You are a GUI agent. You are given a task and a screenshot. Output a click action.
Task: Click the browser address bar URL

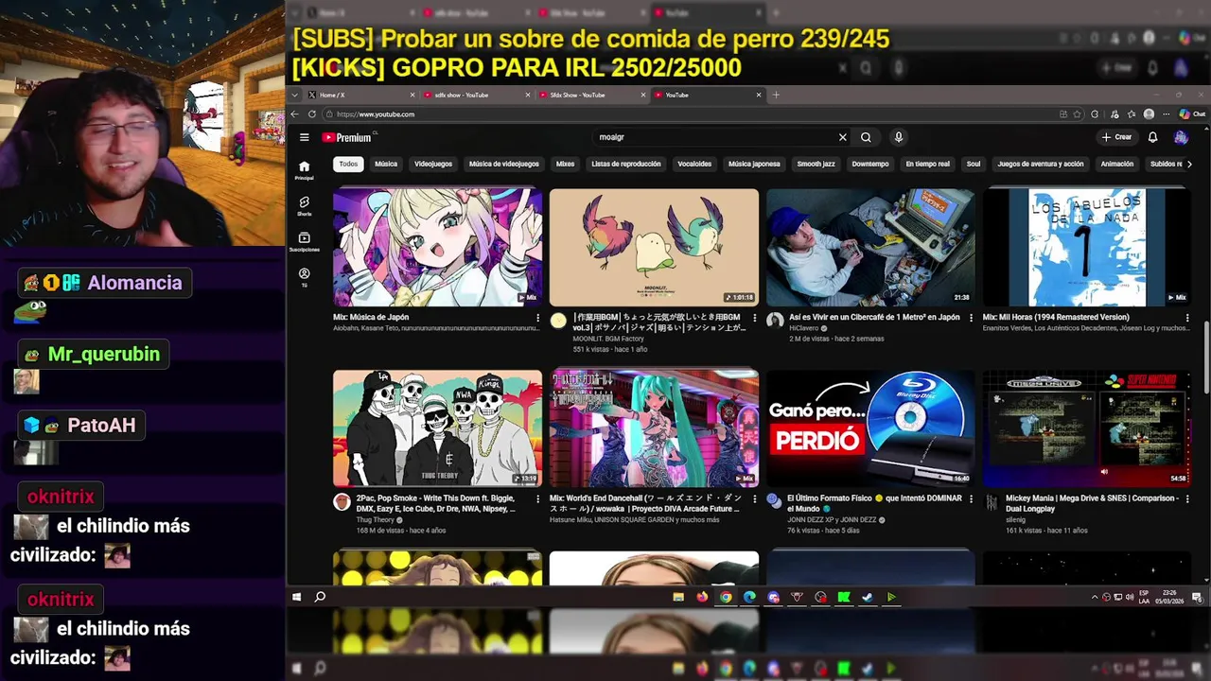tap(376, 114)
